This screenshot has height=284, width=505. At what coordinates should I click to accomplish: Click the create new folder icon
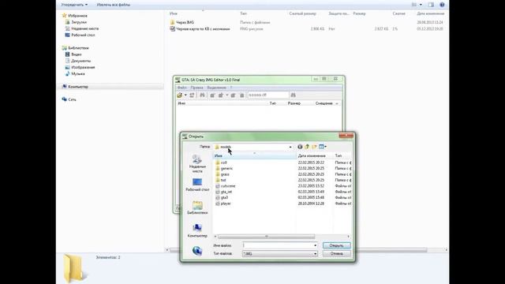coord(314,147)
